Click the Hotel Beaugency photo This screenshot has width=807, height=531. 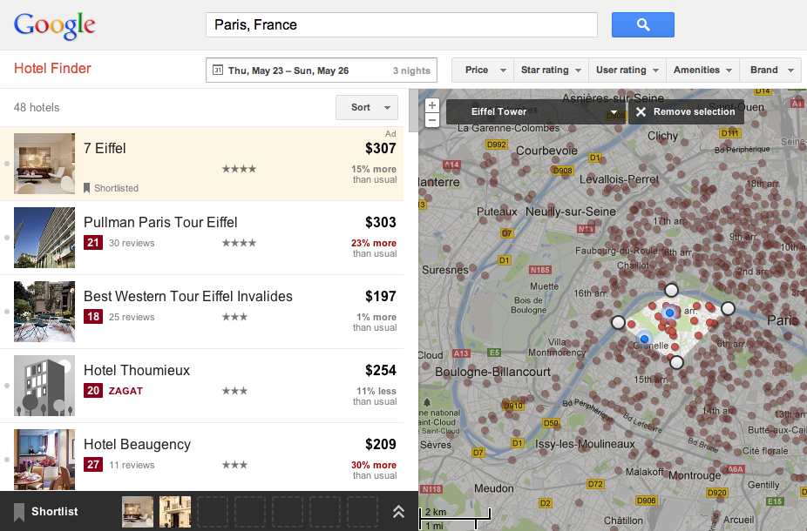(x=44, y=460)
